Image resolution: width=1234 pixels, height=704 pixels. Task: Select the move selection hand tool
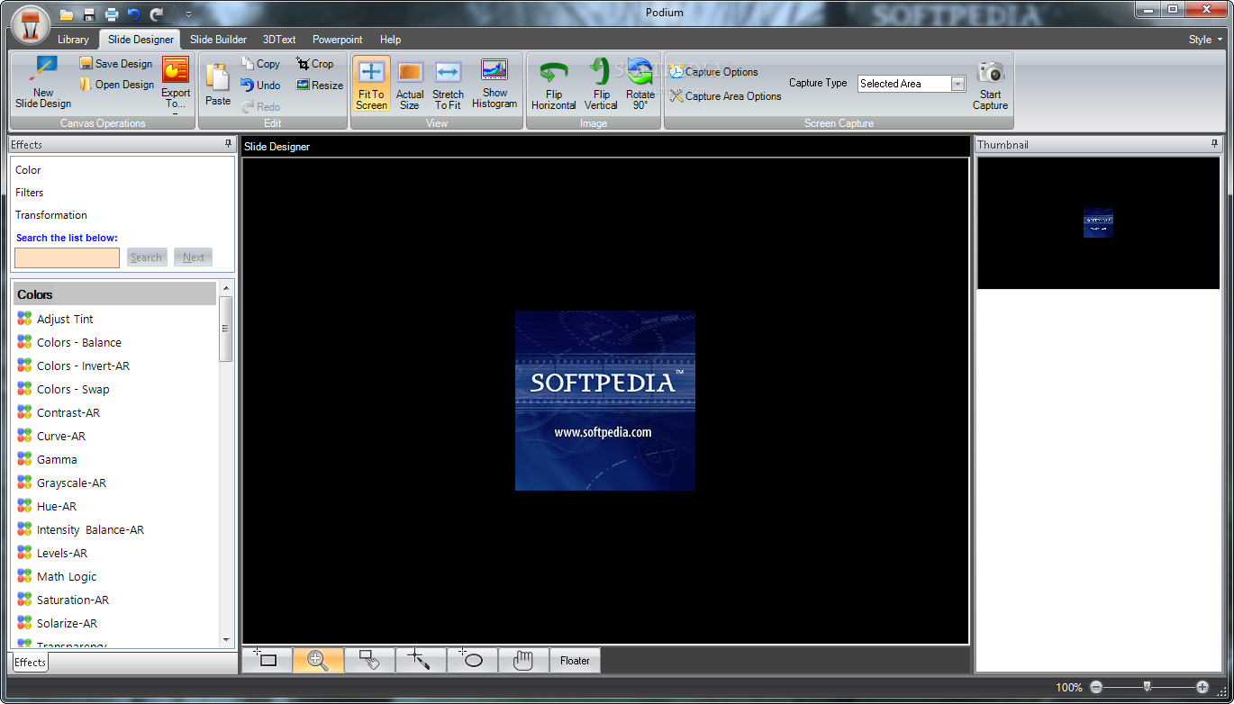(x=369, y=660)
